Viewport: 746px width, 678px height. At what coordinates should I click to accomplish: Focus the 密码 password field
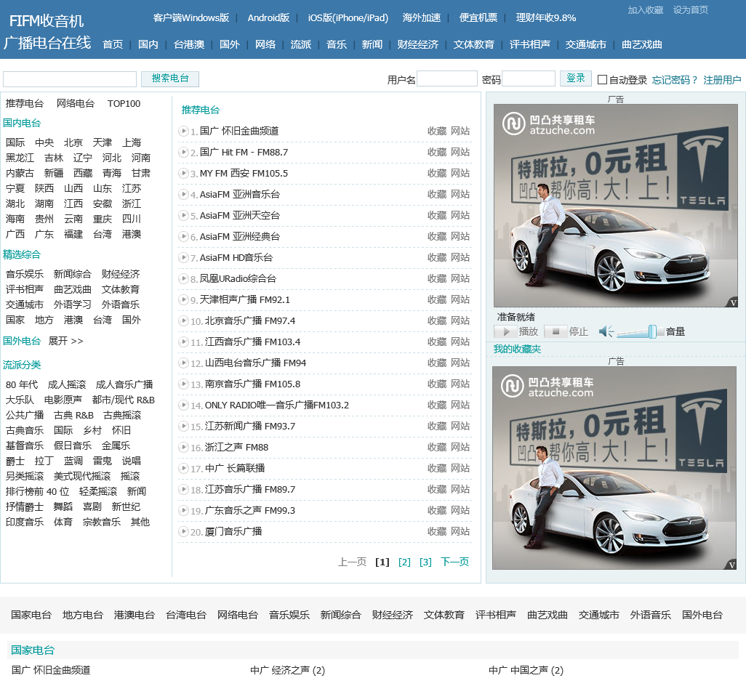529,78
